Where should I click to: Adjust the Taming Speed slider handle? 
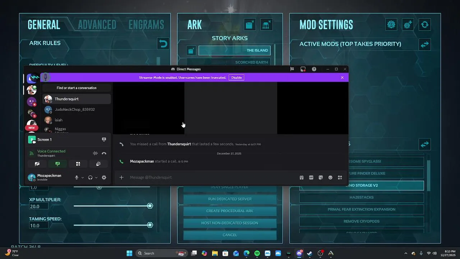150,225
